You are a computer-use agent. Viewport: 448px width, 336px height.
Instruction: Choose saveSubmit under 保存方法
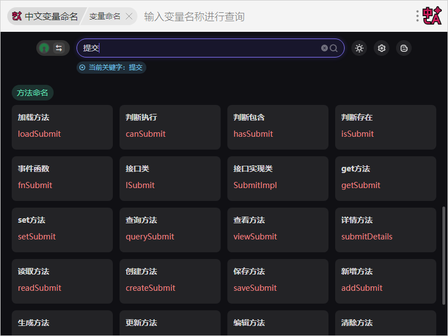pos(278,281)
